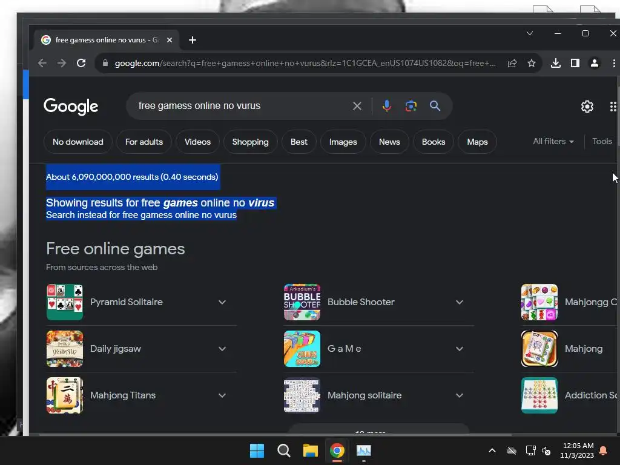Screen dimensions: 620x465
Task: Apply the No download filter
Action: pos(78,142)
